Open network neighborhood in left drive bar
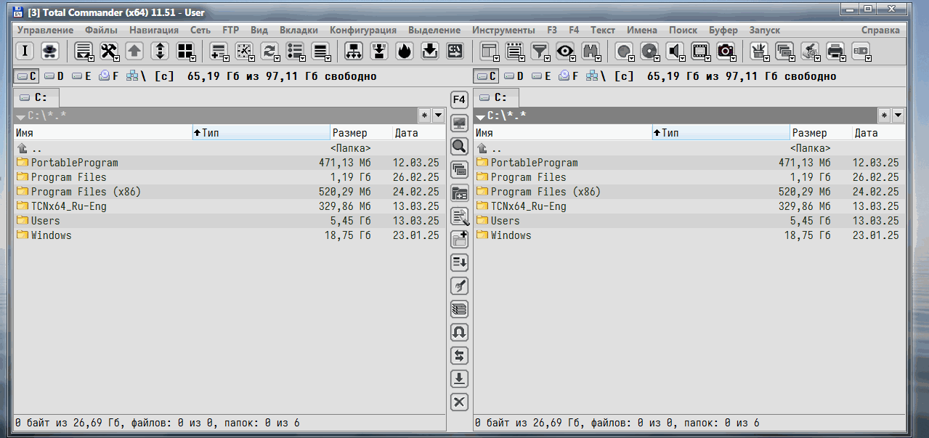This screenshot has height=438, width=929. tap(136, 76)
